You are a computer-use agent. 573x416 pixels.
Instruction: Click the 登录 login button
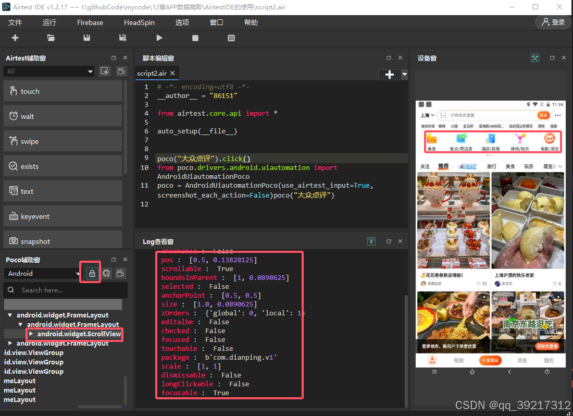click(x=553, y=22)
